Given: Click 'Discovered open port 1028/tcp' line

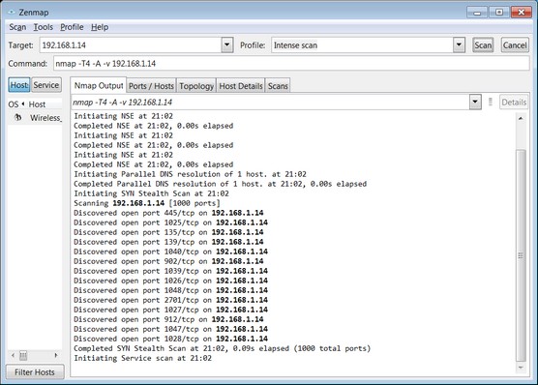Looking at the screenshot, I should pyautogui.click(x=170, y=339).
